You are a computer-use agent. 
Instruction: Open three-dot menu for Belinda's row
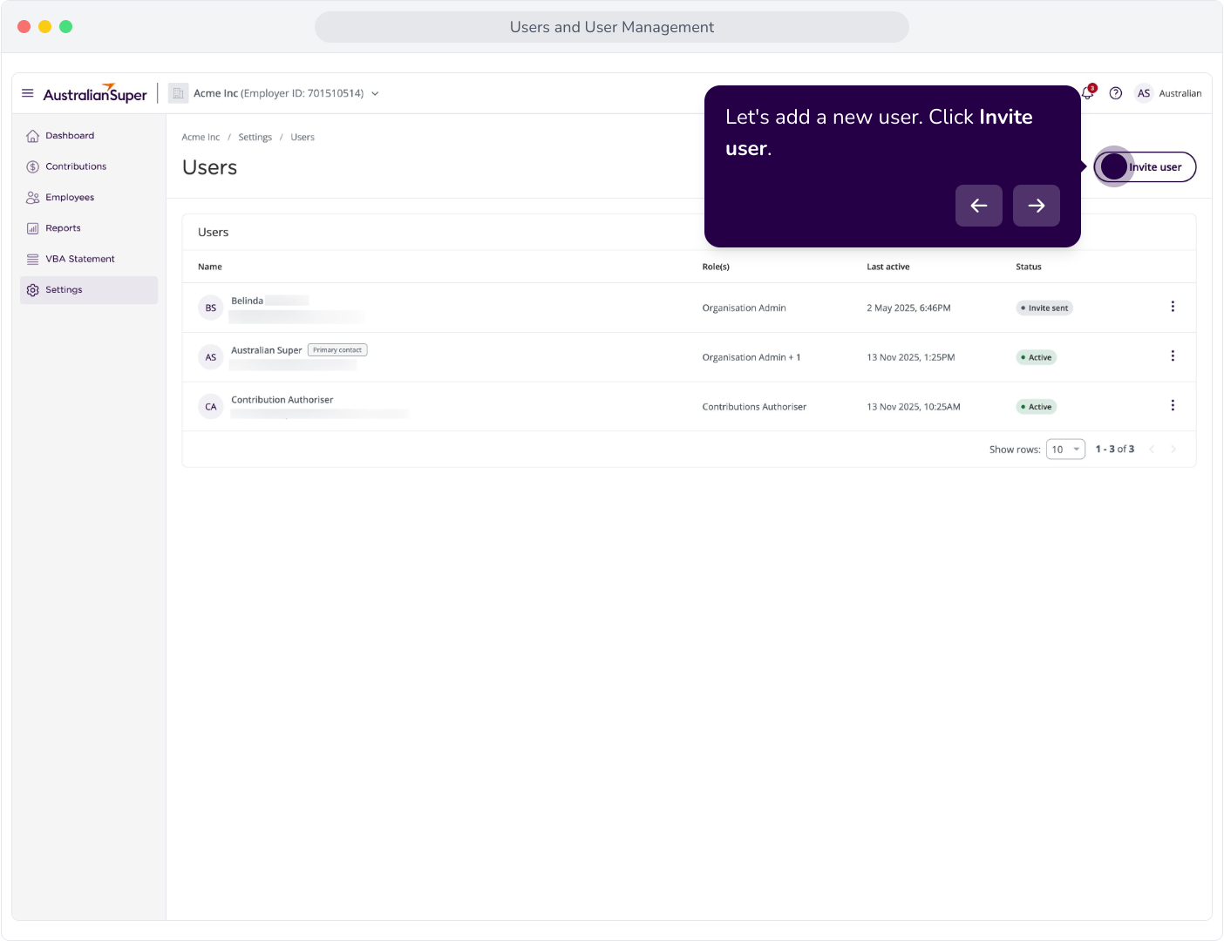point(1173,307)
